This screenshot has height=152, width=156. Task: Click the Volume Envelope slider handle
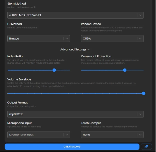tap(144, 93)
